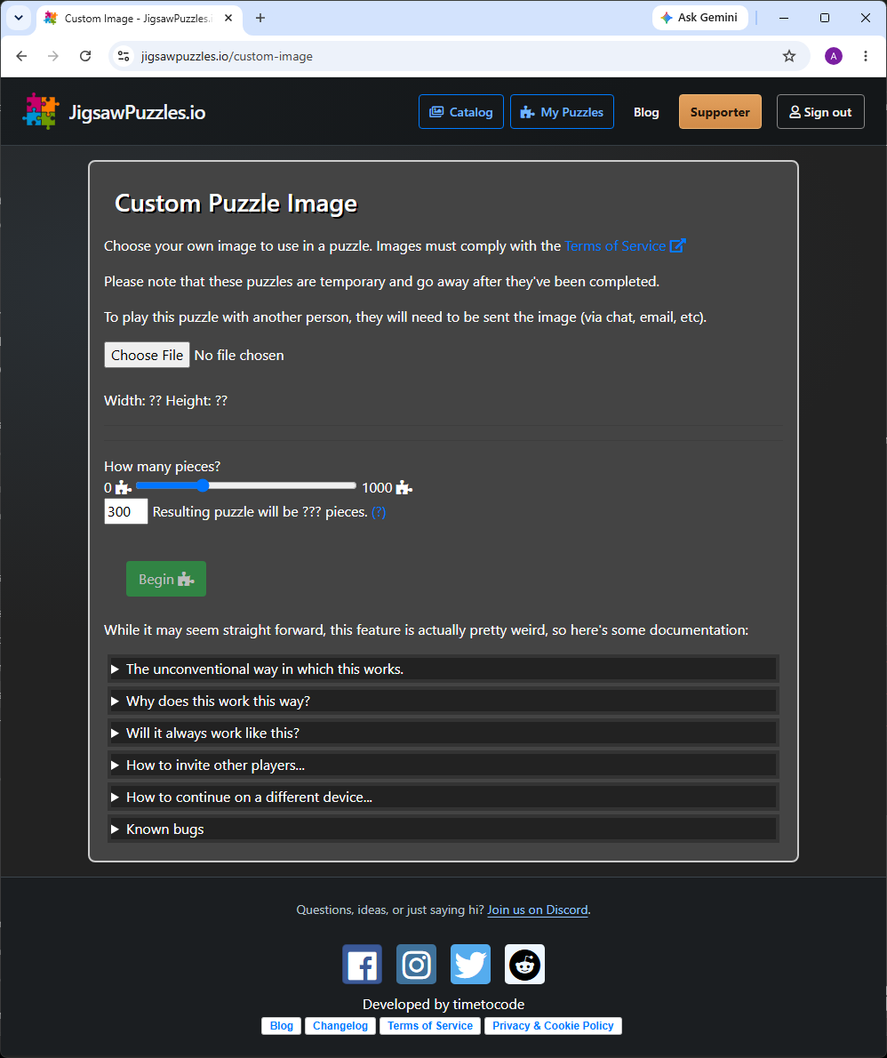Screen dimensions: 887x1058
Task: Click the 'No file chosen' text
Action: tap(239, 355)
